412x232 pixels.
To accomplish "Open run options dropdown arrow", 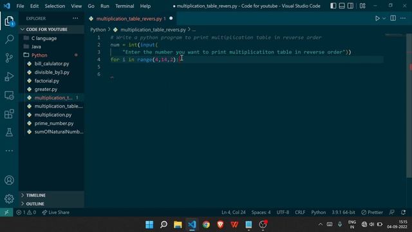I will [384, 19].
